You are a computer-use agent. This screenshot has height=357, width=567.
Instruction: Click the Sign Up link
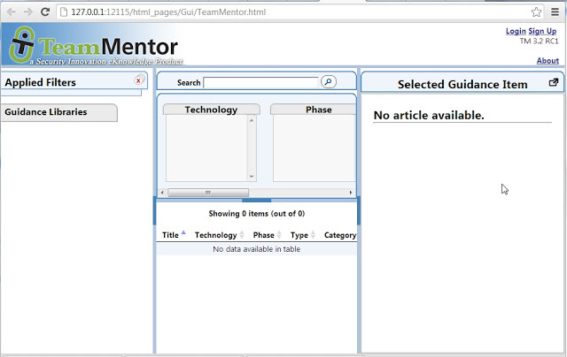click(x=542, y=31)
